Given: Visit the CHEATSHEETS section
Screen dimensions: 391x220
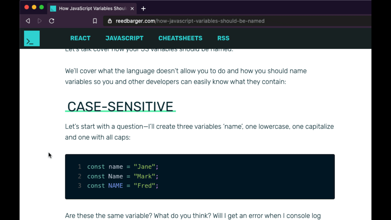Looking at the screenshot, I should click(180, 38).
